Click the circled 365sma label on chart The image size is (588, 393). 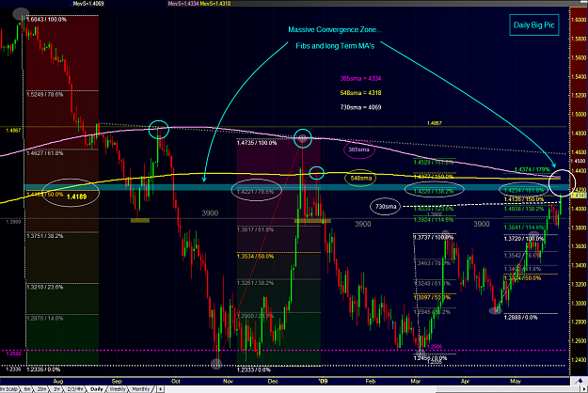[x=358, y=149]
